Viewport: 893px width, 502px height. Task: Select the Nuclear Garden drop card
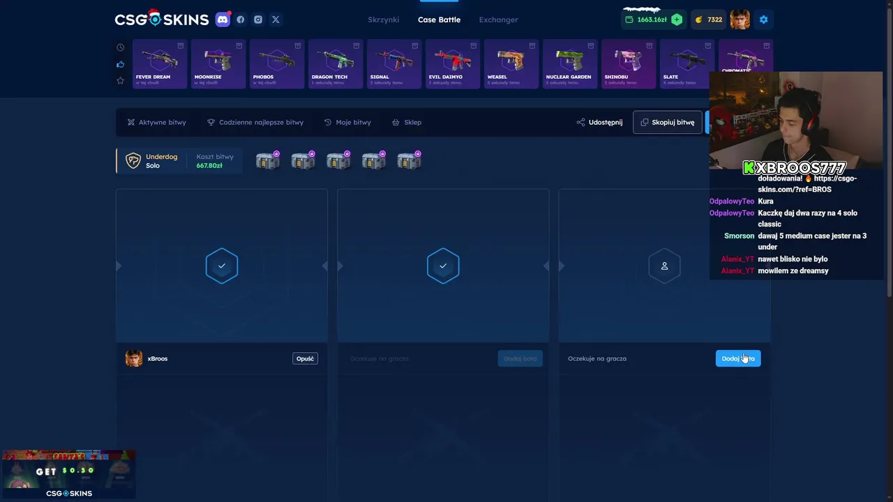570,64
